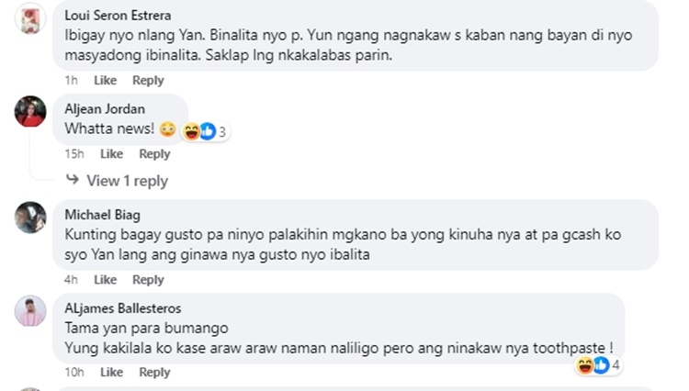This screenshot has height=391, width=689.
Task: Like Michael Biag's comment
Action: click(105, 280)
